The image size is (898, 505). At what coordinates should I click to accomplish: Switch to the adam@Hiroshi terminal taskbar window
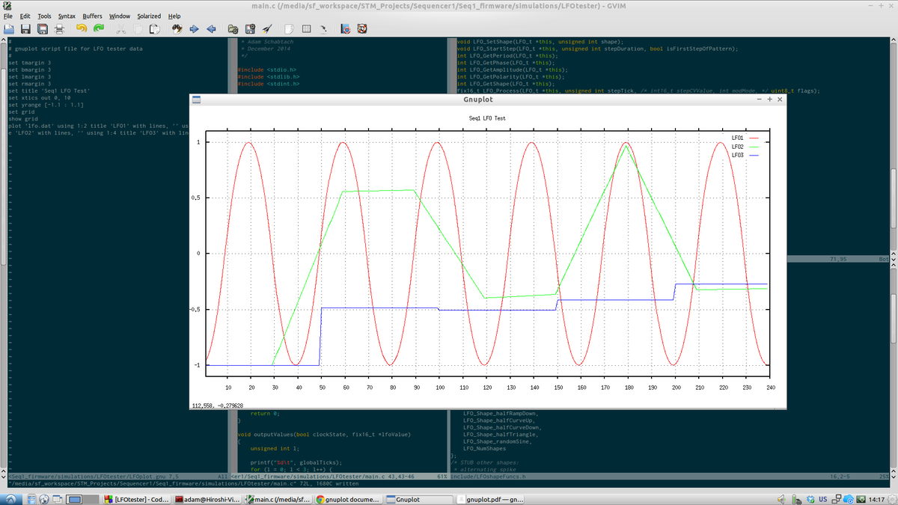(207, 499)
